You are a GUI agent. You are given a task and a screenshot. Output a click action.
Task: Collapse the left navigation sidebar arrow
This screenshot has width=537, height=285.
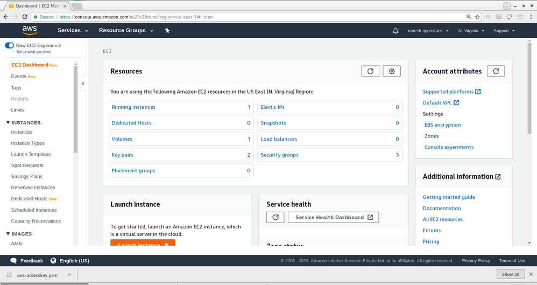point(82,84)
